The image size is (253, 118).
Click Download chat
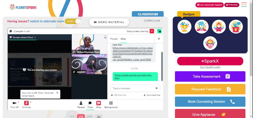click(152, 95)
